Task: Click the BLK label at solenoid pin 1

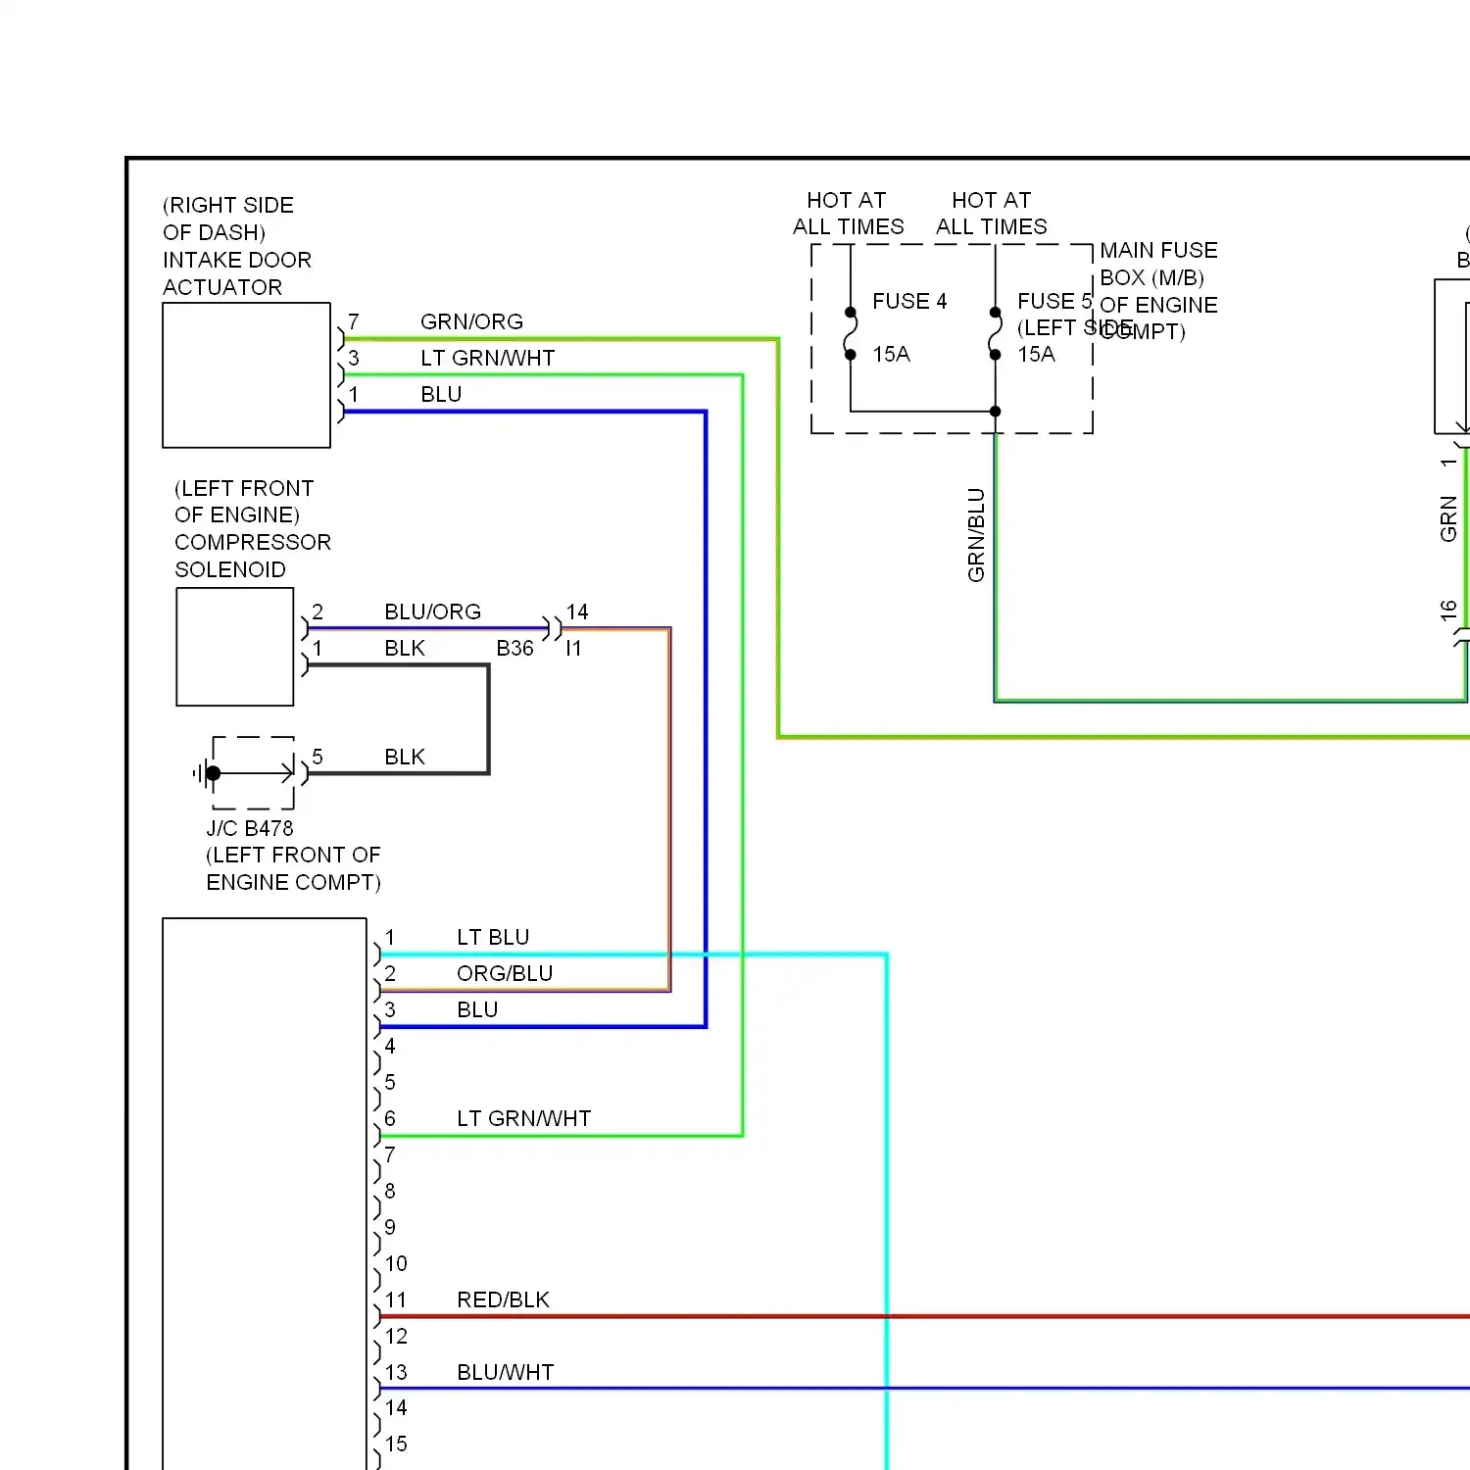Action: click(x=405, y=648)
